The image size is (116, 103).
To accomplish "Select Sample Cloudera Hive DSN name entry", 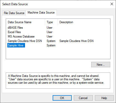I will click(x=25, y=41).
